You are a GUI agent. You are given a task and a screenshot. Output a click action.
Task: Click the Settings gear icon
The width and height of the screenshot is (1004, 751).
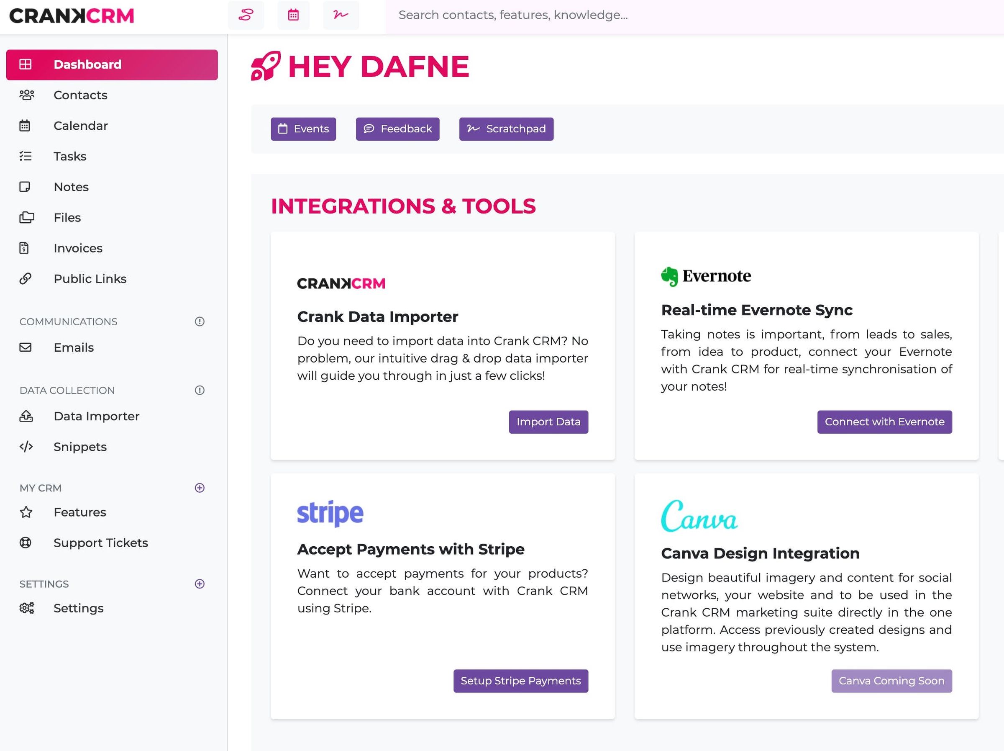[x=27, y=608]
